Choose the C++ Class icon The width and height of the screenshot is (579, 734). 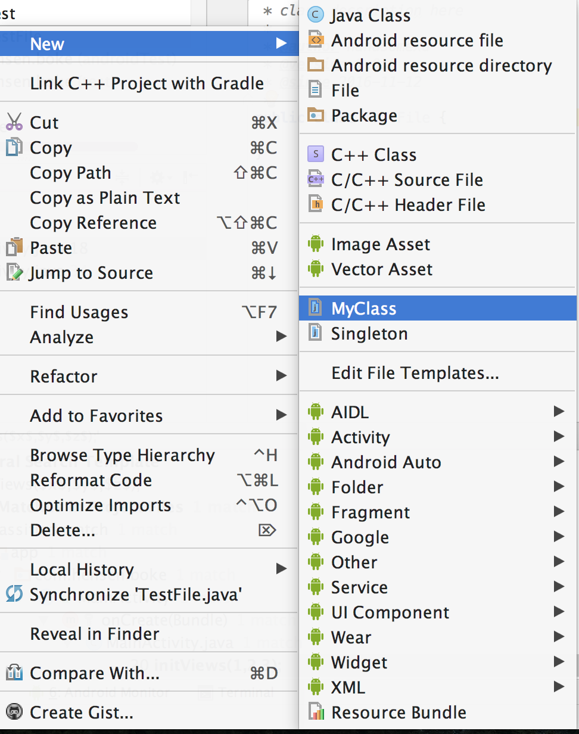tap(316, 154)
